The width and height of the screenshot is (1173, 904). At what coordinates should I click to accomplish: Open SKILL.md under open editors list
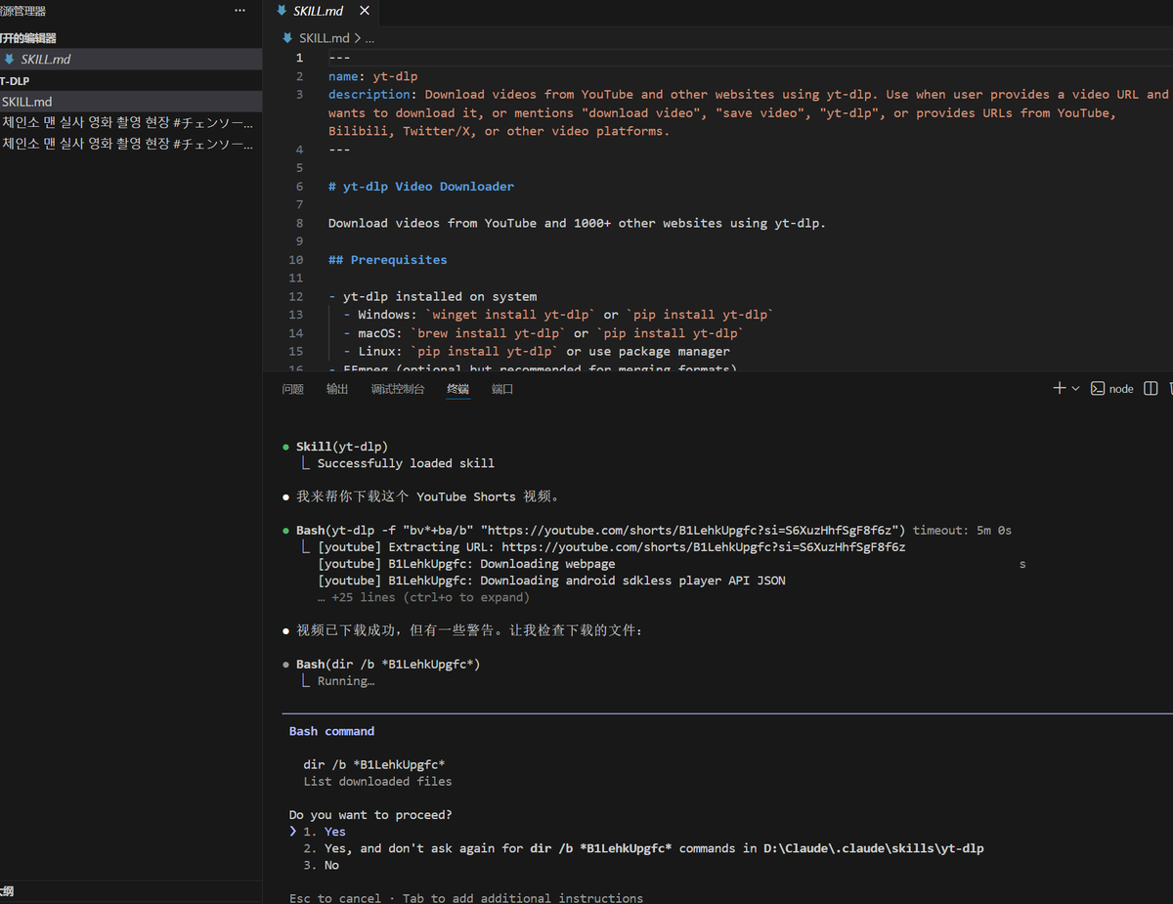(x=131, y=60)
